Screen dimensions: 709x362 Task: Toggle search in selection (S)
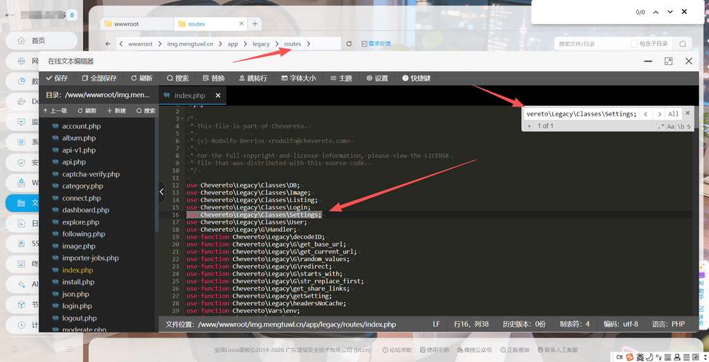pos(689,127)
